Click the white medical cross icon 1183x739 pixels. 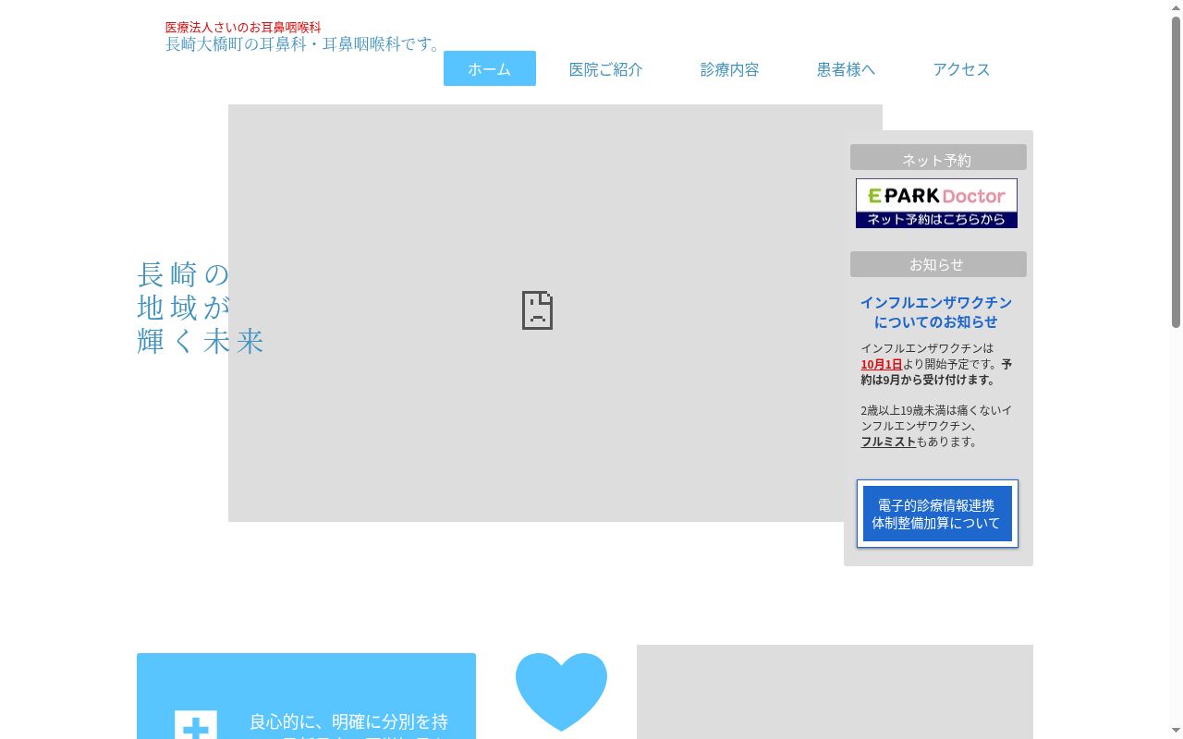coord(196,724)
